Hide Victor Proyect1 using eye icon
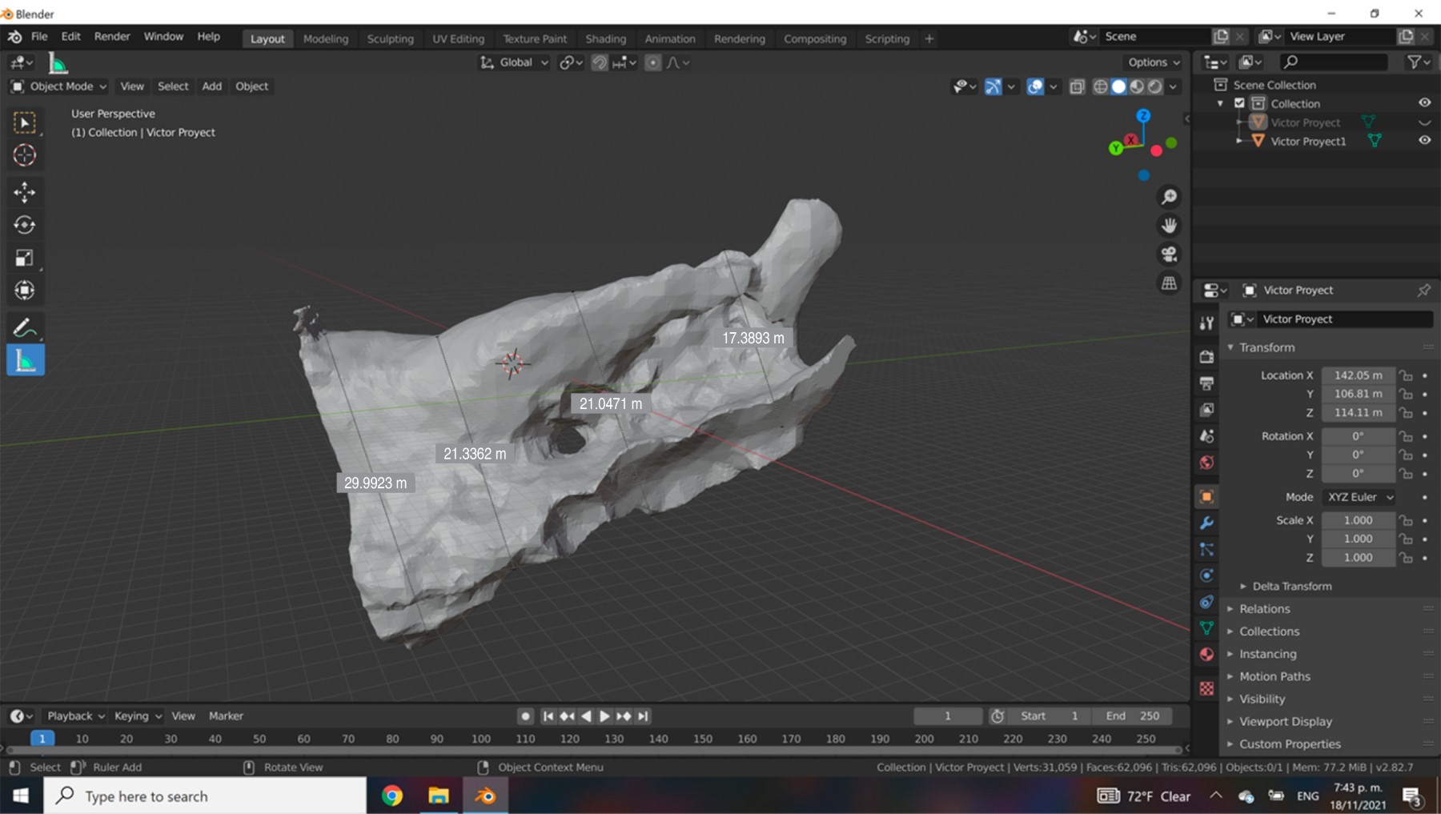Viewport: 1441px width, 814px height. (x=1424, y=140)
